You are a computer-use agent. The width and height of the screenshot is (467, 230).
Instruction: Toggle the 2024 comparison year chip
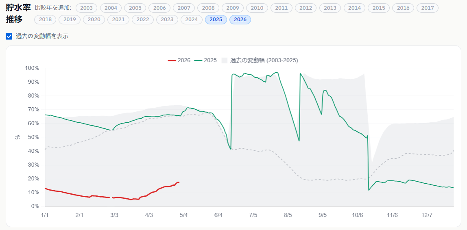point(191,20)
